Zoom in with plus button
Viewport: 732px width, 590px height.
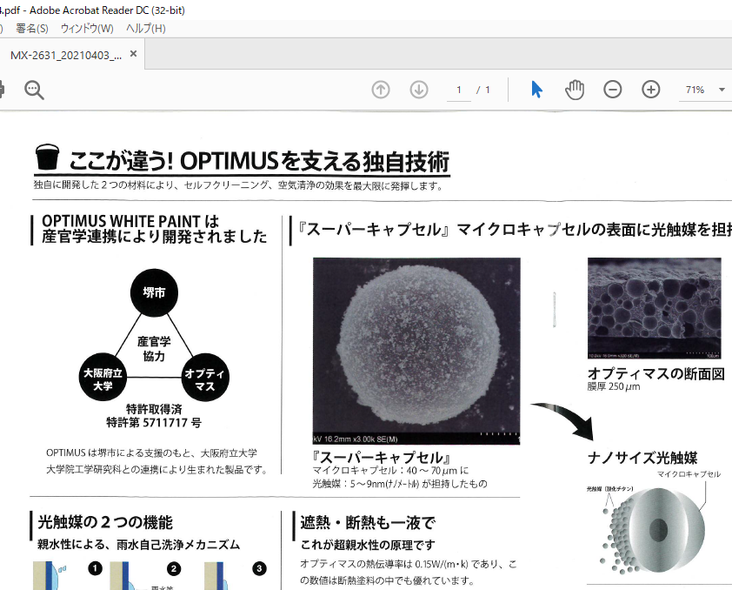(x=651, y=90)
